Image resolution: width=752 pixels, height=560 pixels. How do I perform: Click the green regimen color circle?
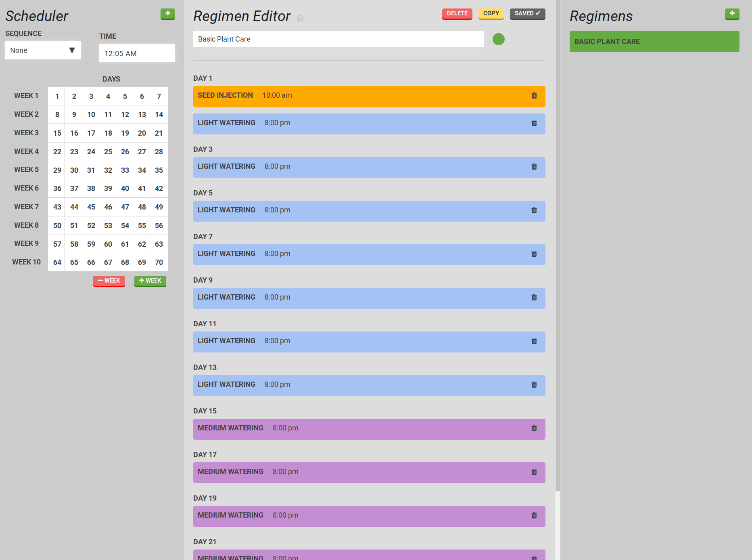click(498, 39)
